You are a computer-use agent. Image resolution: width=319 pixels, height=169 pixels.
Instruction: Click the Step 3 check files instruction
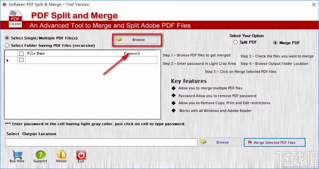pyautogui.click(x=277, y=56)
